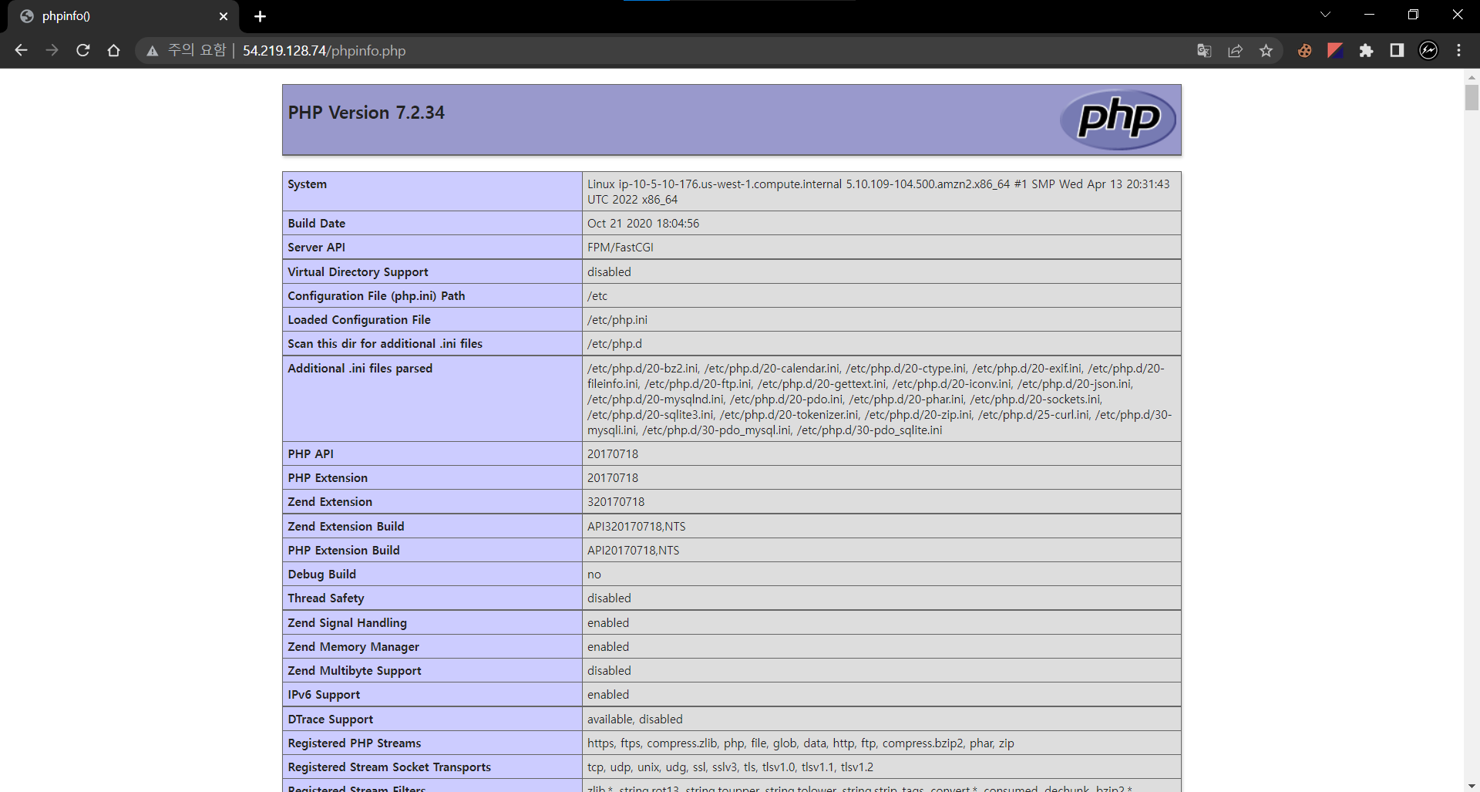Click the Zend Memory Manager label
This screenshot has width=1480, height=792.
pos(353,647)
